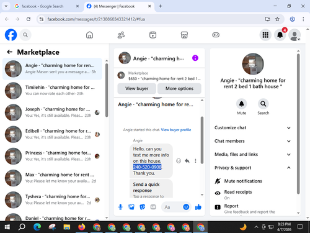Open the Marketplace storefront icon

[184, 35]
